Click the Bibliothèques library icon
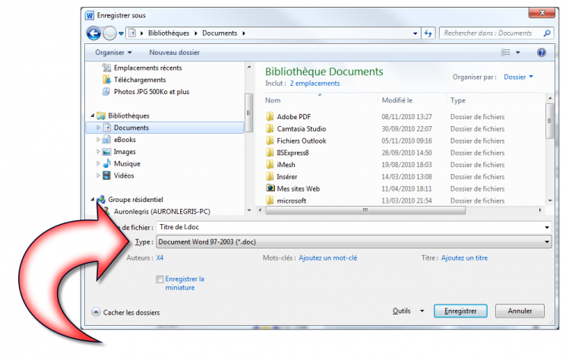Viewport: 569px width, 360px height. [x=101, y=115]
